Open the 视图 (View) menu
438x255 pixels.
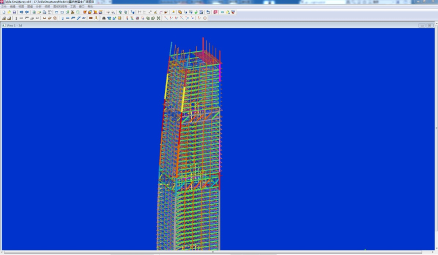(21, 7)
